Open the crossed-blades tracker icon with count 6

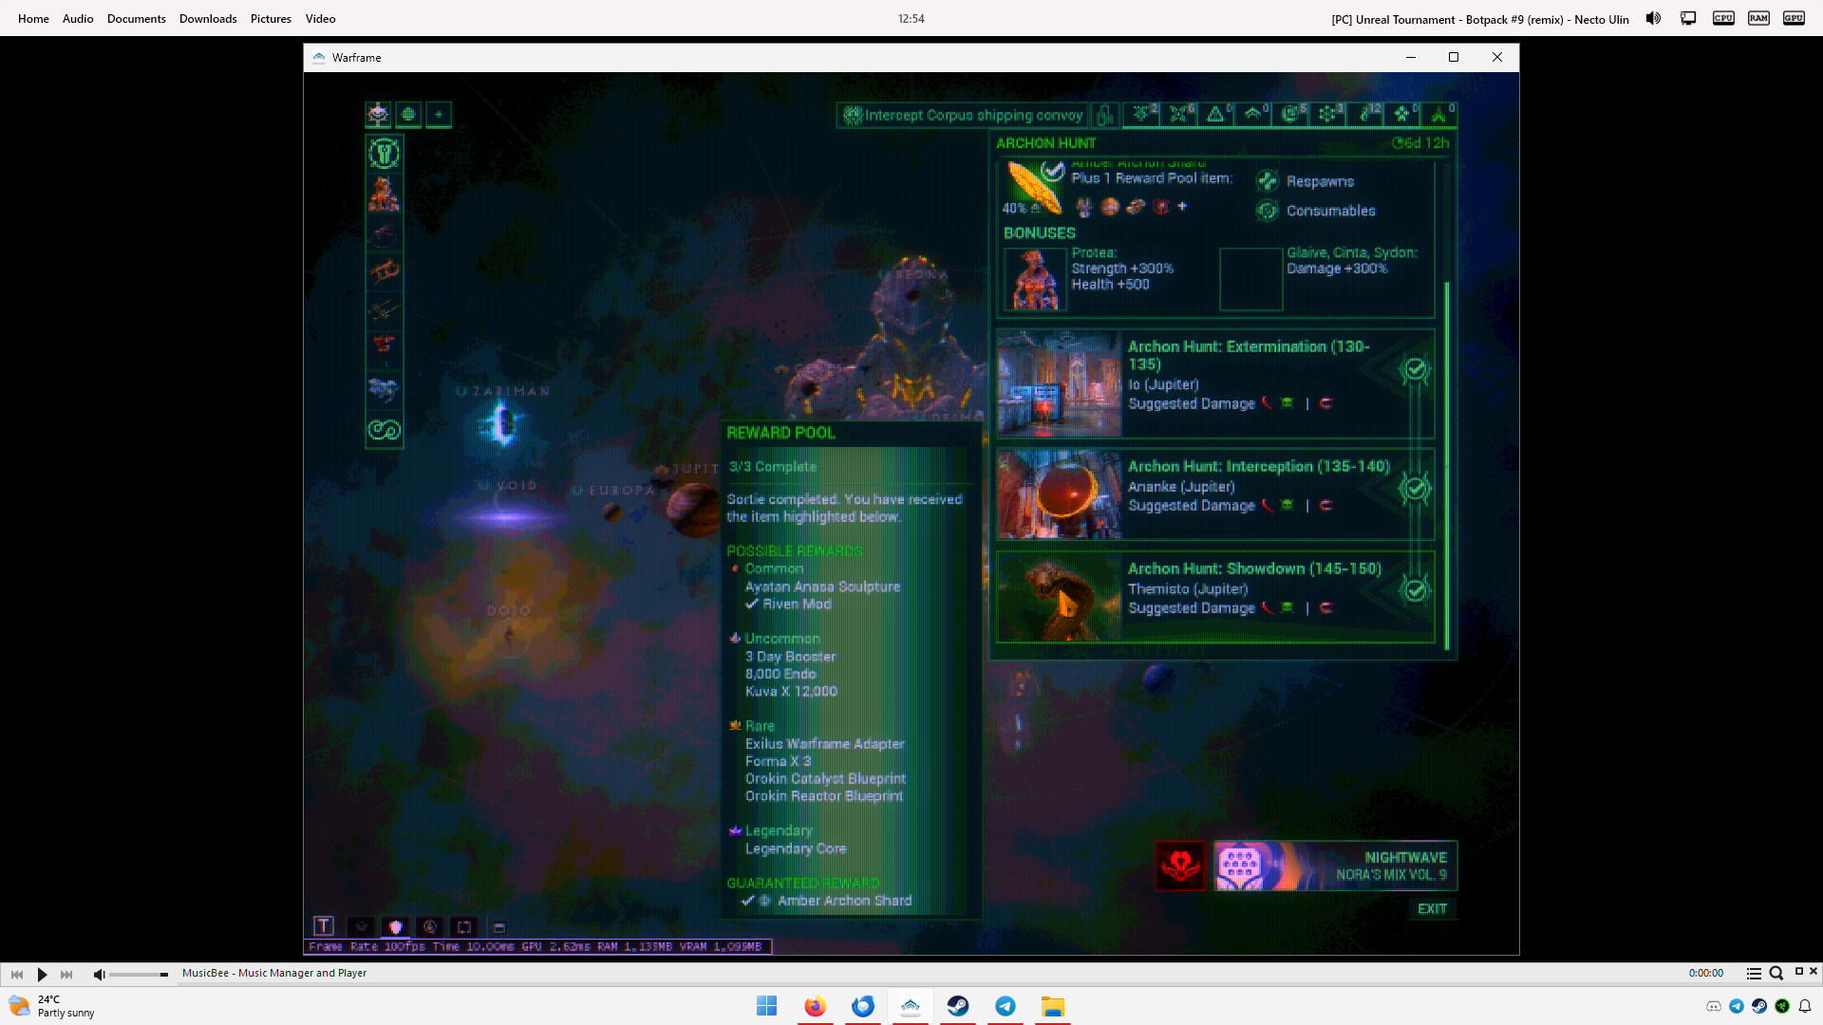pos(1179,115)
